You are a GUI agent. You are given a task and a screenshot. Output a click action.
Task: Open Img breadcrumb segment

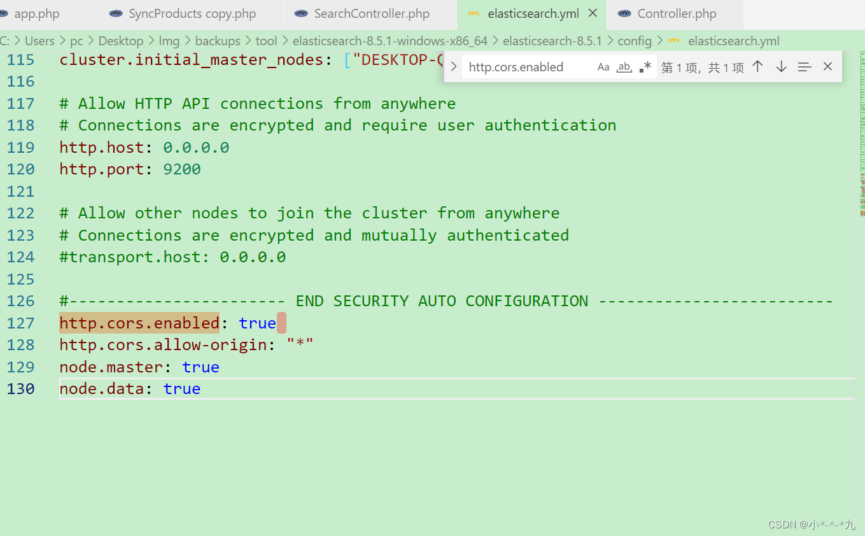[x=169, y=41]
